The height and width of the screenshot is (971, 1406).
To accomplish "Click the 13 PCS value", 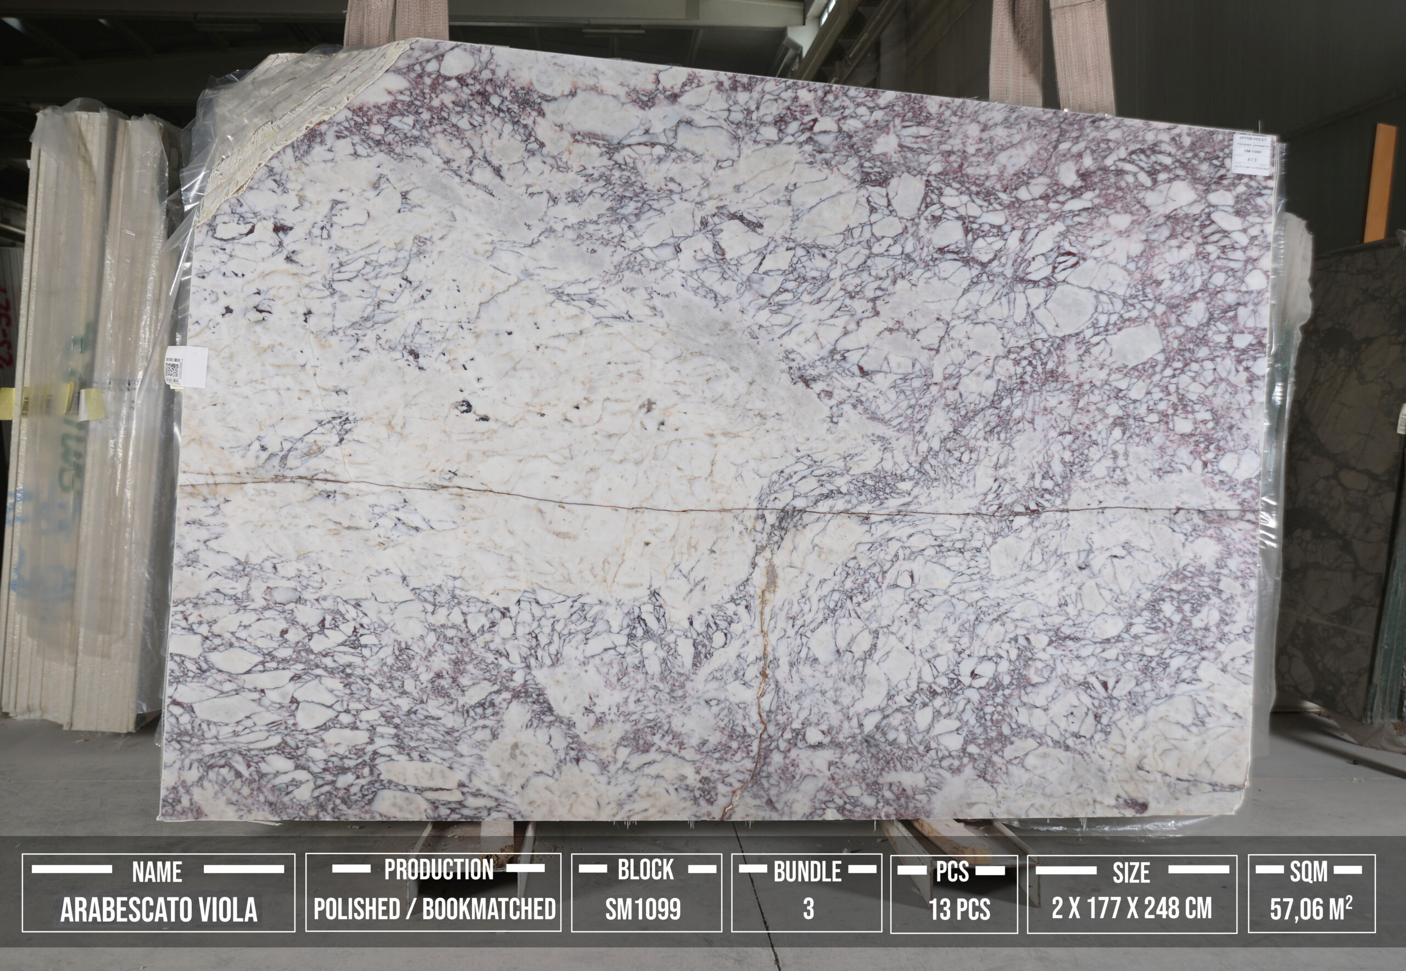I will coord(959,909).
